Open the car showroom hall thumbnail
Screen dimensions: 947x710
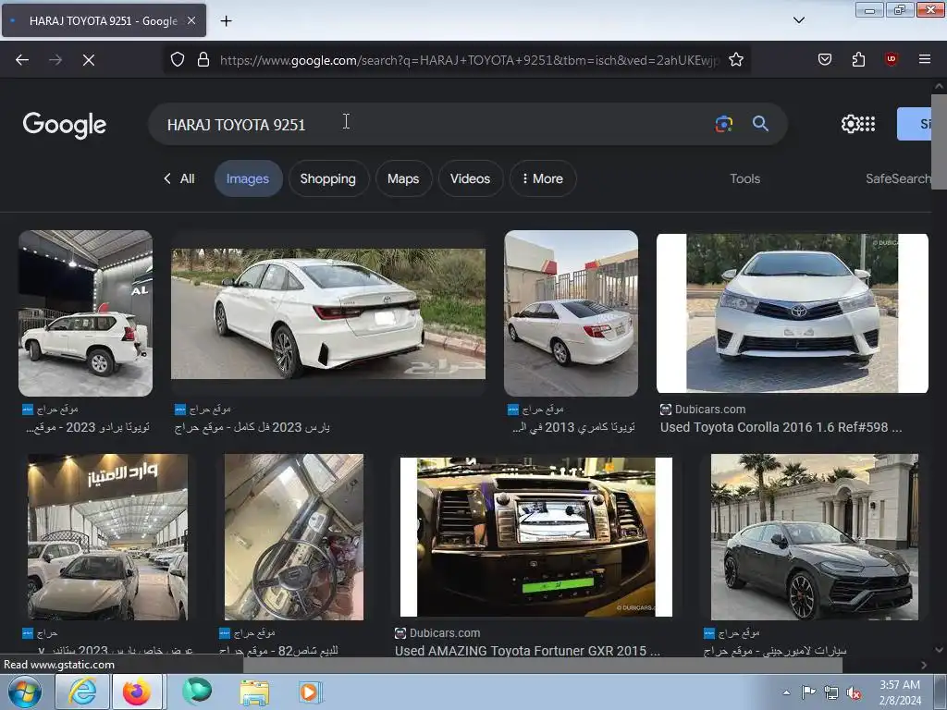pyautogui.click(x=107, y=537)
